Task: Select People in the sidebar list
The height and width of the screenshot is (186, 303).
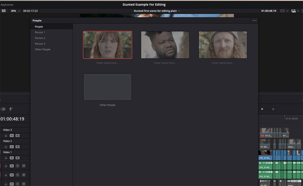Action: pyautogui.click(x=52, y=26)
